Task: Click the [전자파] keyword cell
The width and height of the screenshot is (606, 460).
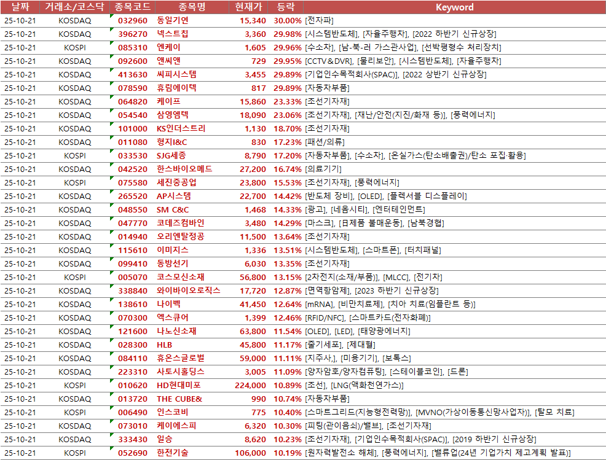Action: click(x=319, y=20)
